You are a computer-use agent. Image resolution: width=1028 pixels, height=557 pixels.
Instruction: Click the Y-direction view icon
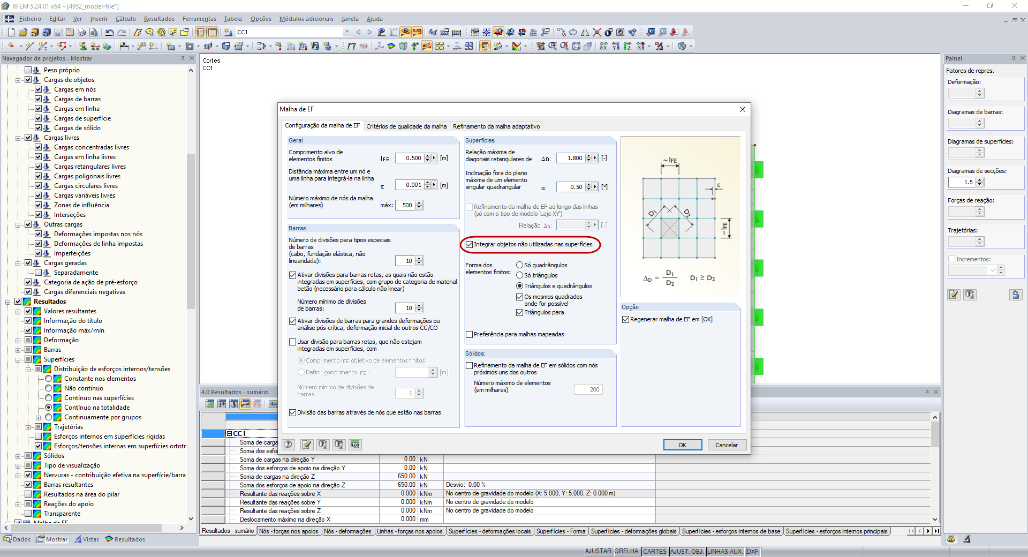[x=616, y=47]
